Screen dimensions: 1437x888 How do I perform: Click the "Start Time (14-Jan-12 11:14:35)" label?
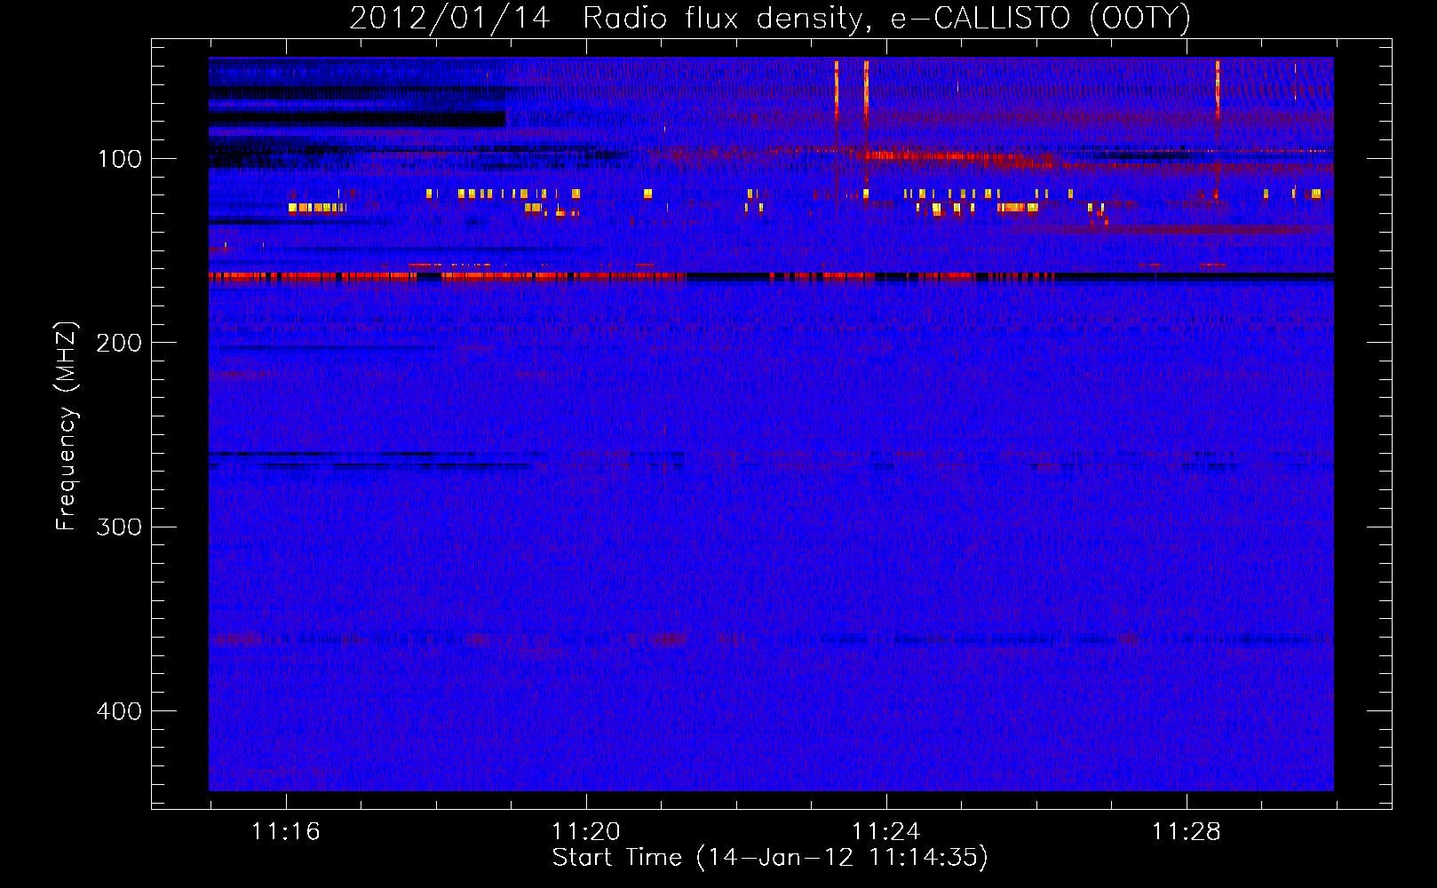click(770, 858)
